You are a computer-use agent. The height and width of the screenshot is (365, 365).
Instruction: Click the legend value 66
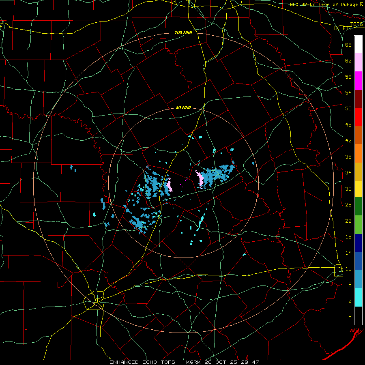coord(348,45)
